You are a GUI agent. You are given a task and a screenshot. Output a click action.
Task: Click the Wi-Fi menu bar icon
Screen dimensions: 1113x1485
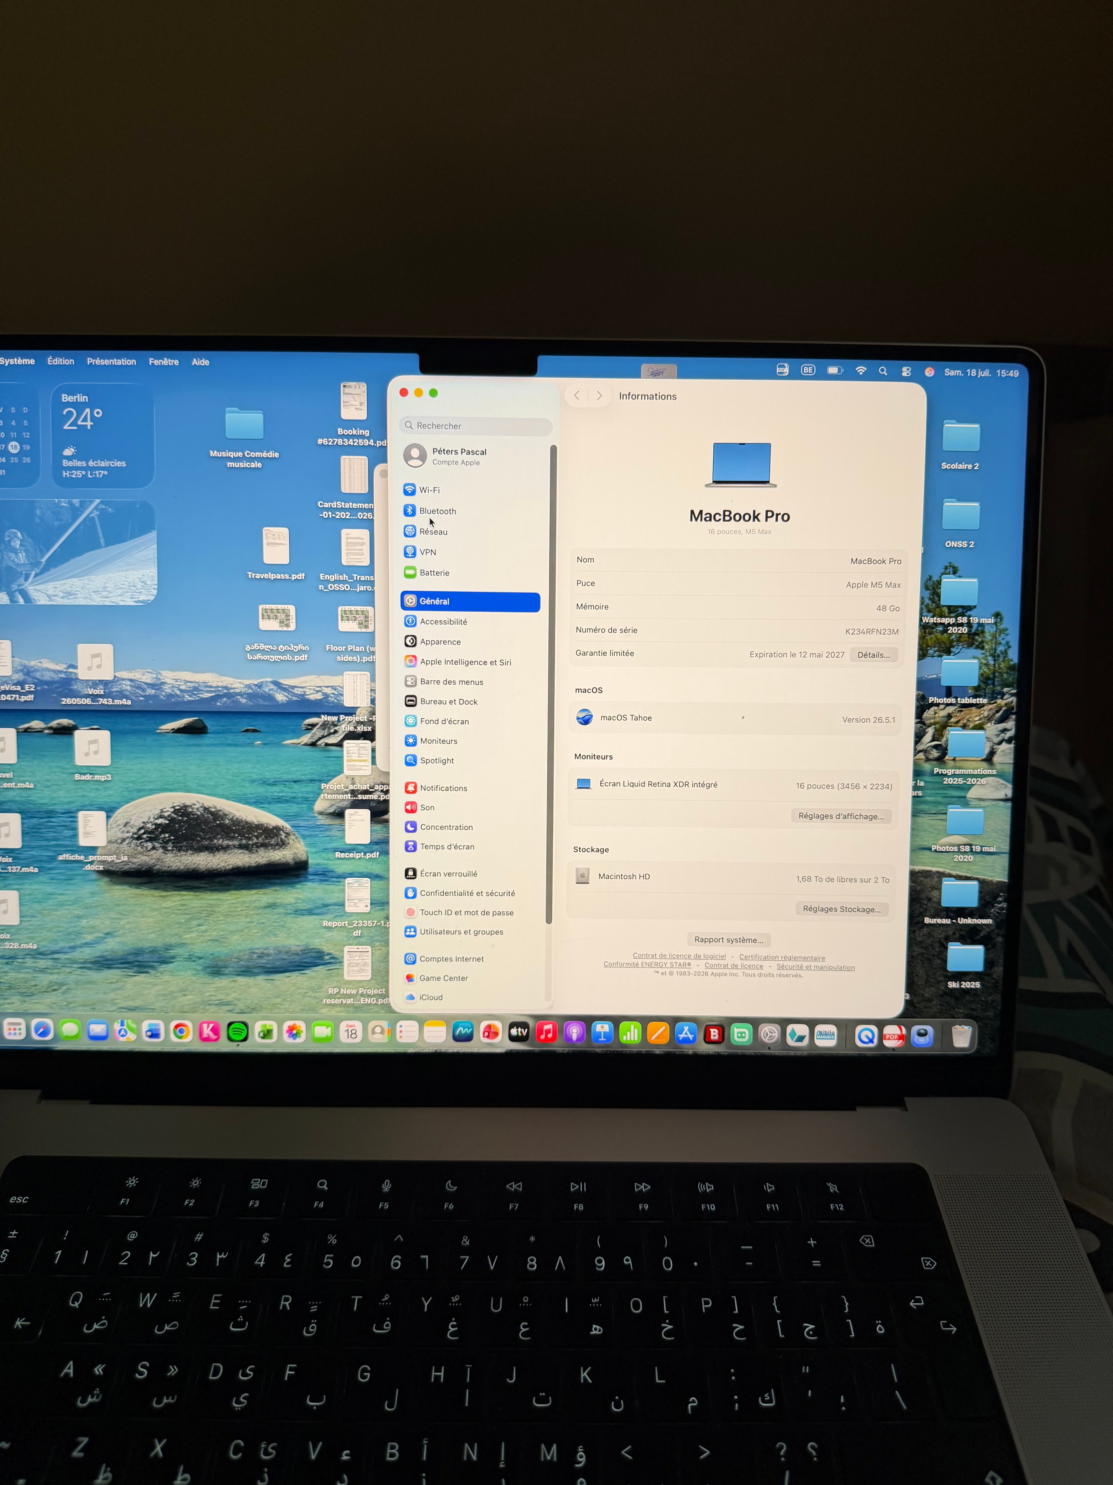click(x=861, y=370)
